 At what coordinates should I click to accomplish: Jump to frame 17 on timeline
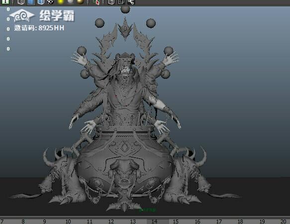(219, 221)
